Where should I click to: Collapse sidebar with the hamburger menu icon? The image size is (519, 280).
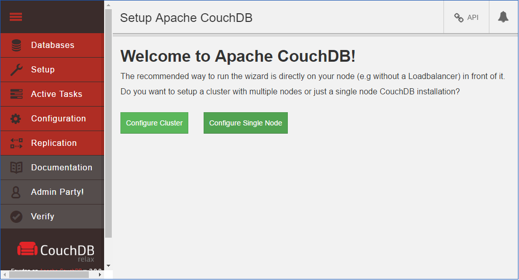click(x=16, y=17)
